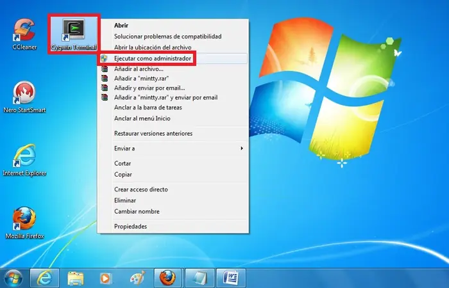This screenshot has width=449, height=288.
Task: Select the Nero StartSmart desktop icon
Action: point(24,97)
